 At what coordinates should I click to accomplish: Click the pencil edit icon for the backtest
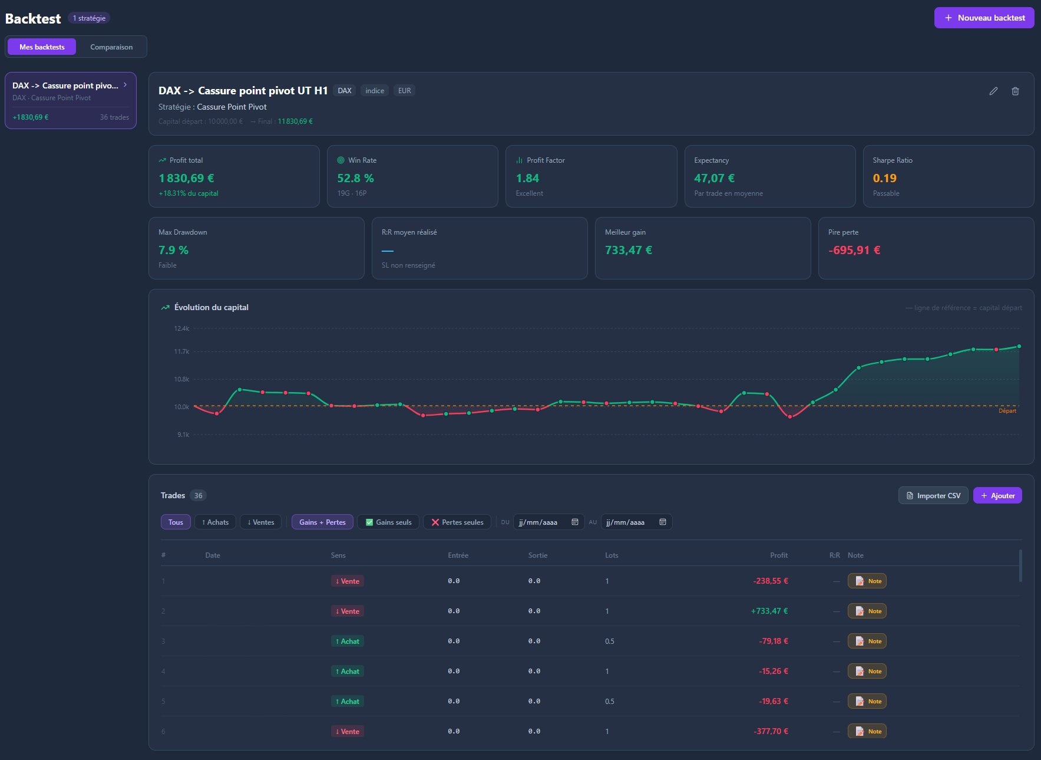pos(993,91)
